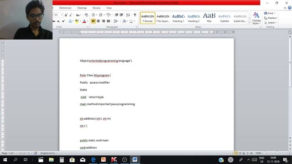The width and height of the screenshot is (292, 164).
Task: Apply the Heading 2 style
Action: click(x=193, y=18)
